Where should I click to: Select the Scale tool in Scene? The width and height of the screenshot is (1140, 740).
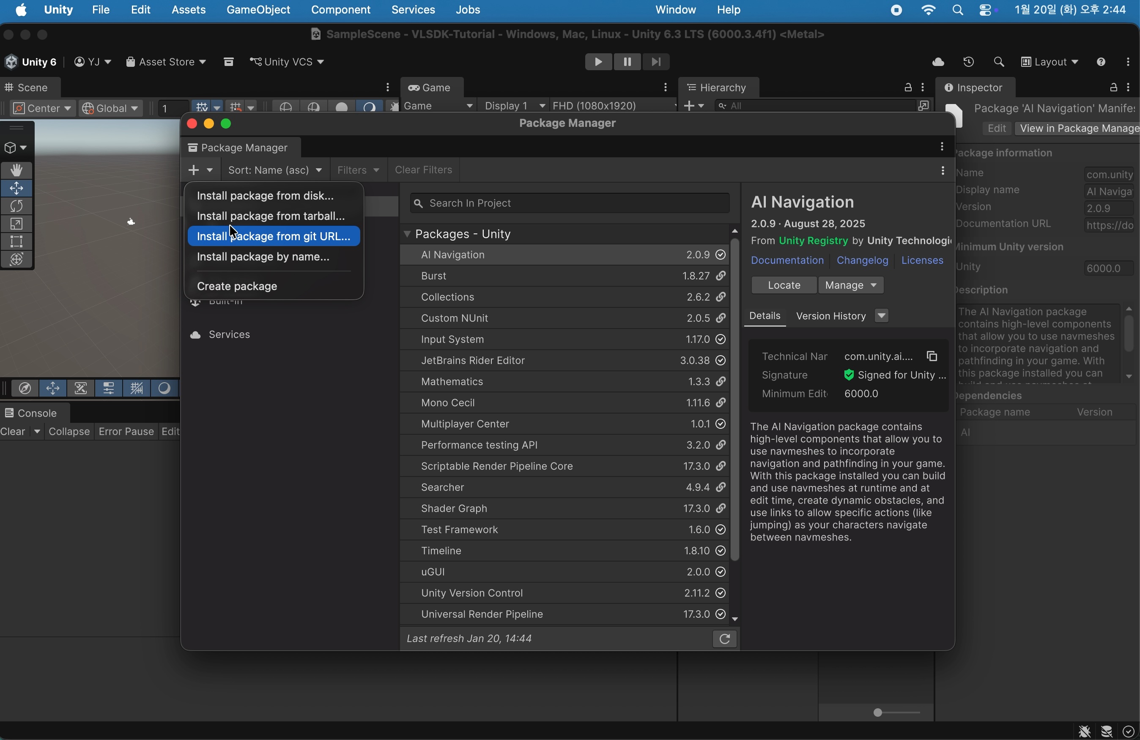(17, 224)
